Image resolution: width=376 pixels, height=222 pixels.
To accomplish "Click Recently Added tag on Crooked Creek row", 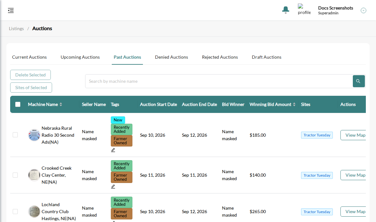I will point(122,166).
